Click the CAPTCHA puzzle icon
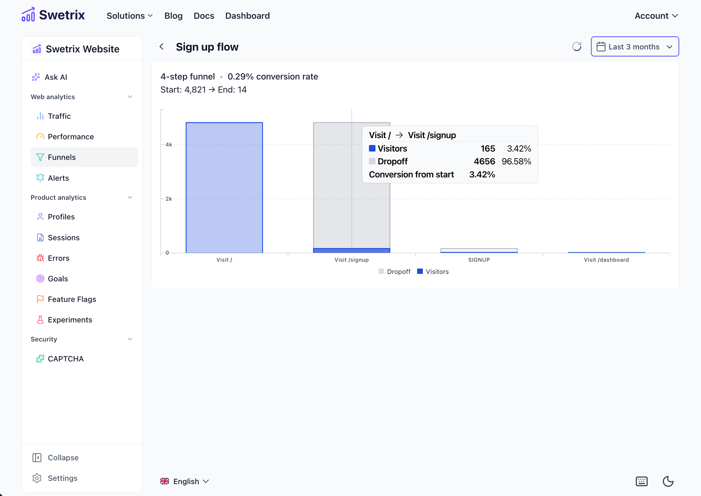This screenshot has width=701, height=496. click(x=40, y=358)
